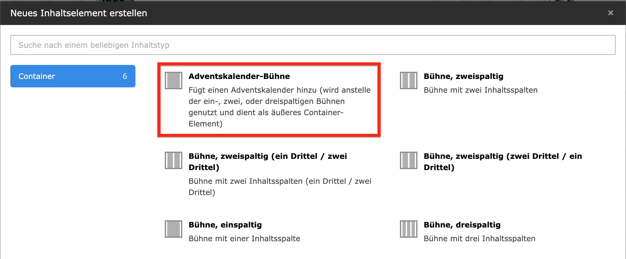
Task: Select icon of Bühne zweispaltig (zwei Drittel / ein Drittel)
Action: pos(409,160)
